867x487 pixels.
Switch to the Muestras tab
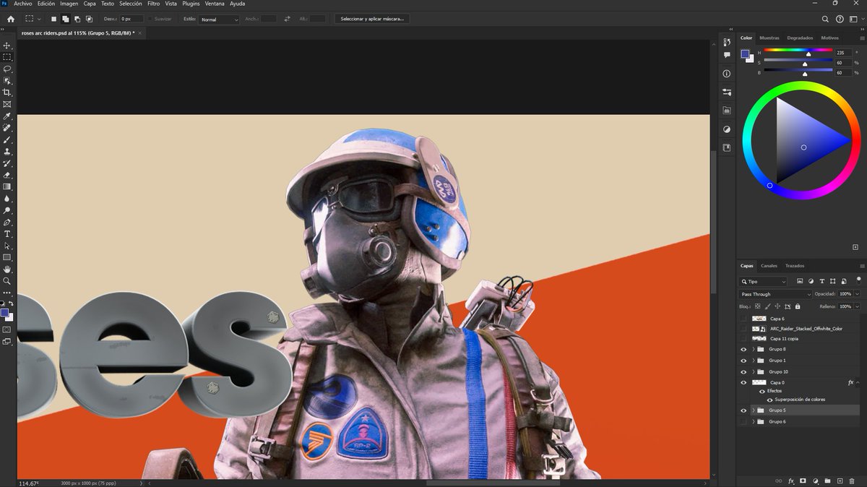coord(769,38)
